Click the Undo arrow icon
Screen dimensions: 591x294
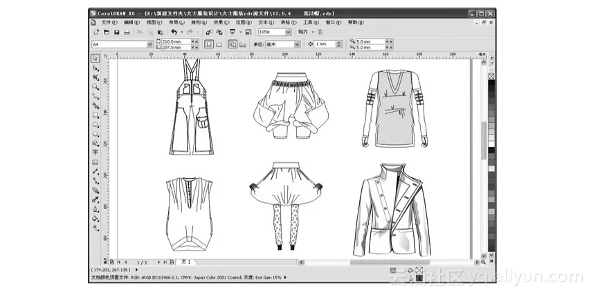[174, 32]
